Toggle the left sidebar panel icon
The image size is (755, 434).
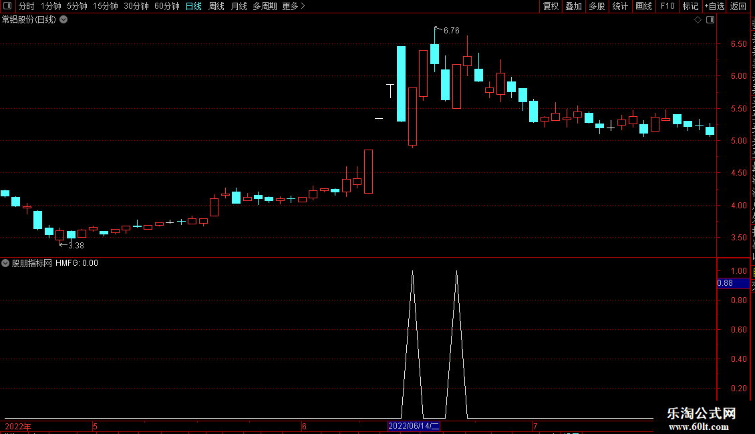7,6
